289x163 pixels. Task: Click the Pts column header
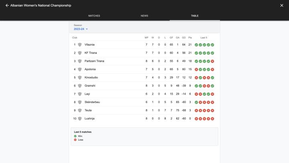click(x=190, y=38)
